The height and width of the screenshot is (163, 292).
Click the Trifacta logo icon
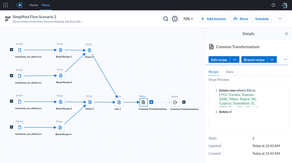click(20, 5)
